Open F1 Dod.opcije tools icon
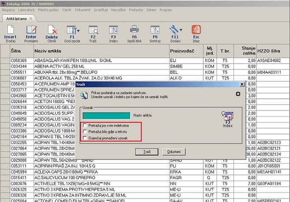This screenshot has height=202, width=290. click(72, 30)
